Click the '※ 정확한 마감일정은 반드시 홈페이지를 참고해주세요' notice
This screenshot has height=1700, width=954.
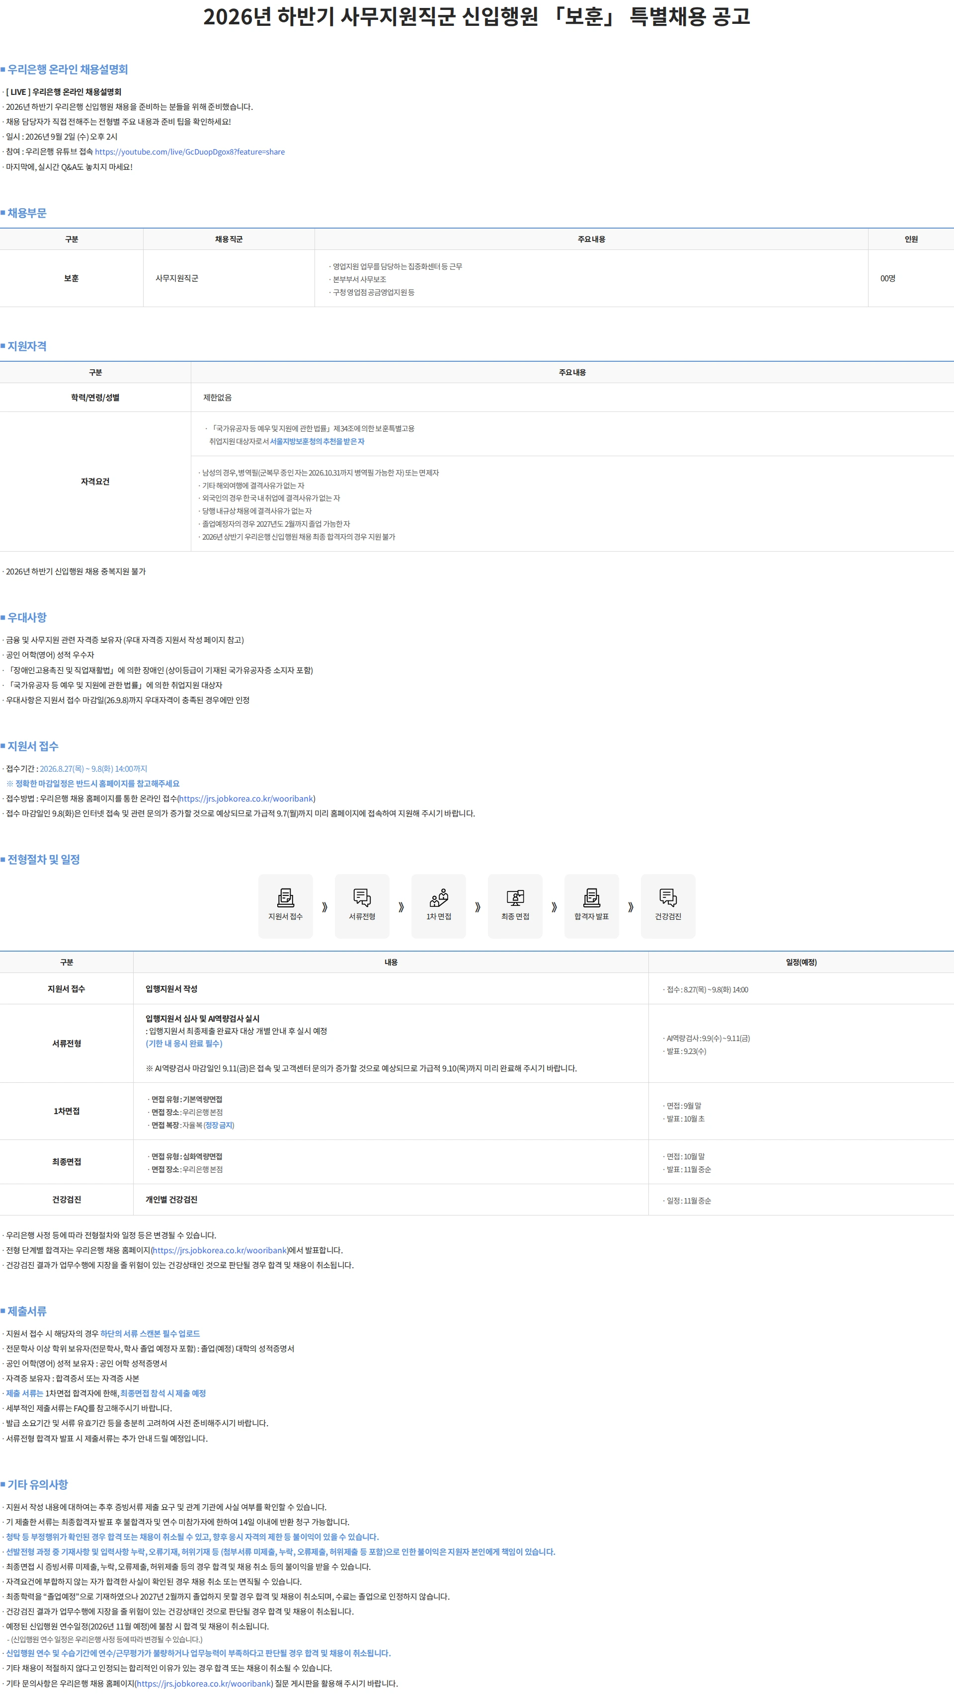coord(93,783)
